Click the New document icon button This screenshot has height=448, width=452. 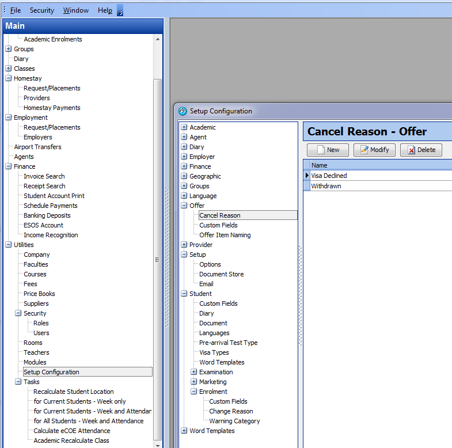click(x=321, y=150)
